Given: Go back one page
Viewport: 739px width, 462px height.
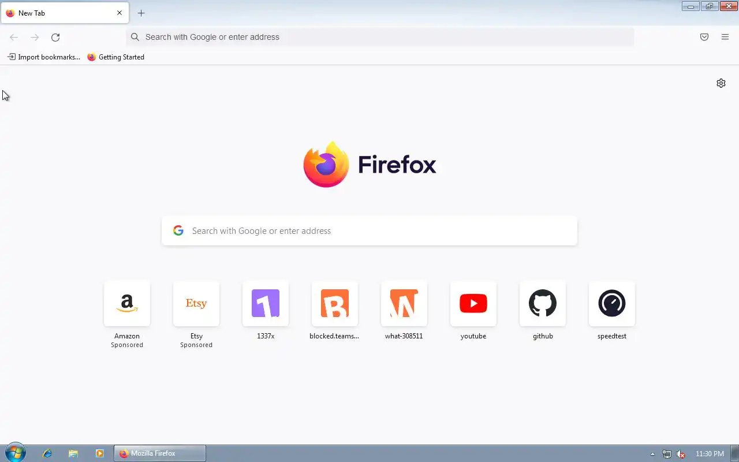Looking at the screenshot, I should click(14, 37).
